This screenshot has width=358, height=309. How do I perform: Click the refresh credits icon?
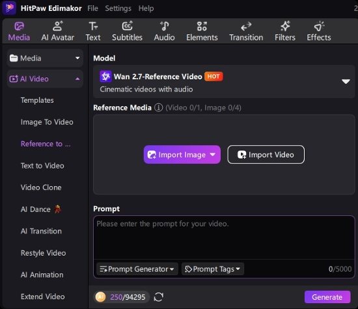[x=158, y=297]
